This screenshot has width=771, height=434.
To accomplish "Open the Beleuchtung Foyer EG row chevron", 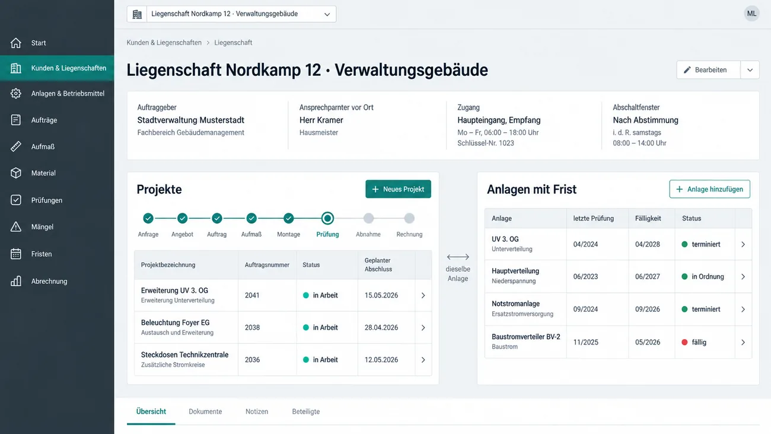I will point(423,327).
